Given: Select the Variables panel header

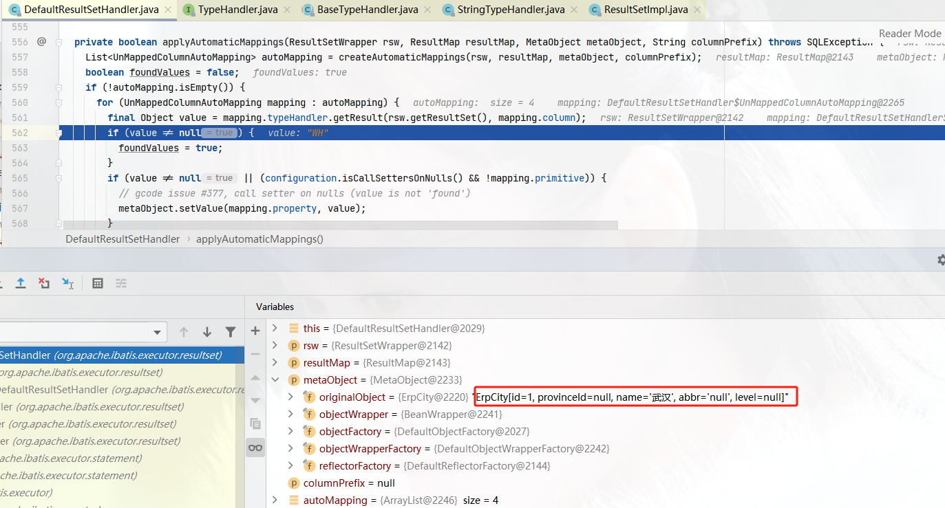Looking at the screenshot, I should pos(275,307).
